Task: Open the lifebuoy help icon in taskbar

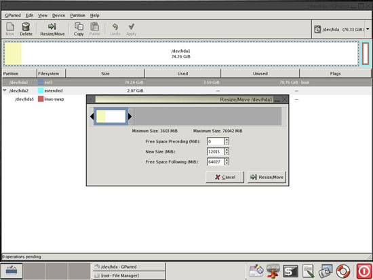Action: pyautogui.click(x=342, y=271)
